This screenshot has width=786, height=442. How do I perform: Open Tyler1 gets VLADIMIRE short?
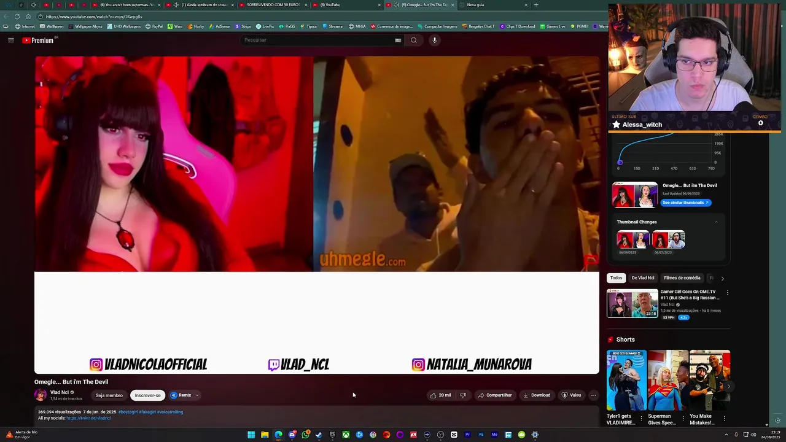(x=626, y=380)
